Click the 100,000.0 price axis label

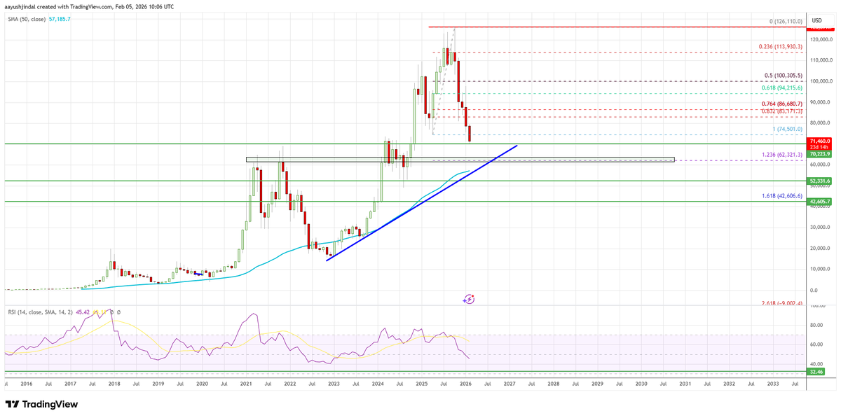[x=821, y=81]
